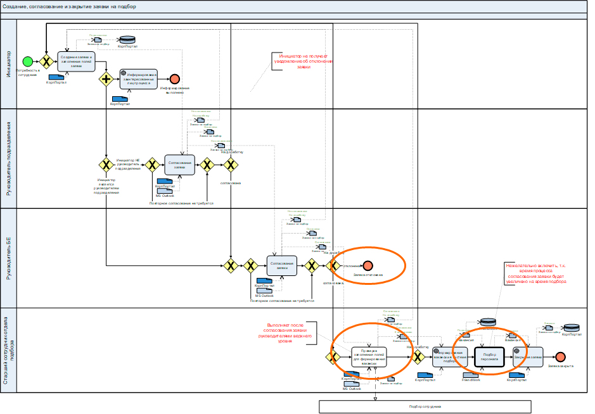Viewport: 595px width, 414px height.
Task: Click the FriendWork system icon
Action: (470, 375)
